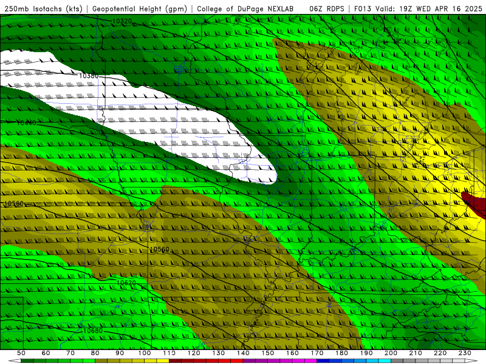Click the dark red jet-core maximum region
Image resolution: width=486 pixels, height=364 pixels.
[x=476, y=204]
